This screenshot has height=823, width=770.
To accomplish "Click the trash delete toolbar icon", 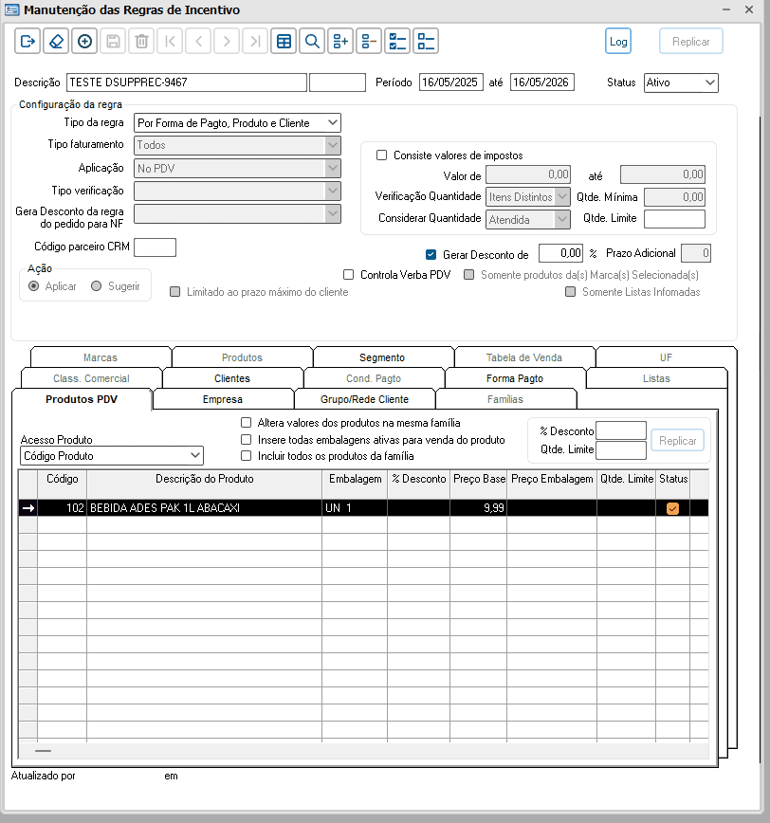I will pyautogui.click(x=141, y=41).
